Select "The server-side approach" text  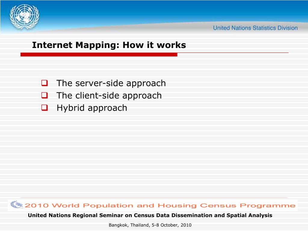[111, 83]
